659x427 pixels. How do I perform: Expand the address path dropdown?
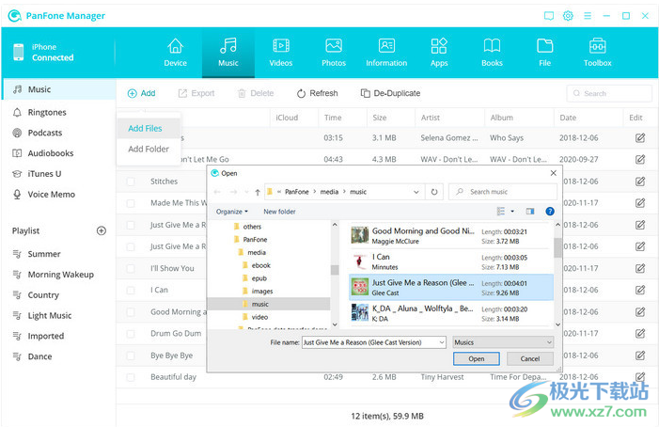[416, 192]
